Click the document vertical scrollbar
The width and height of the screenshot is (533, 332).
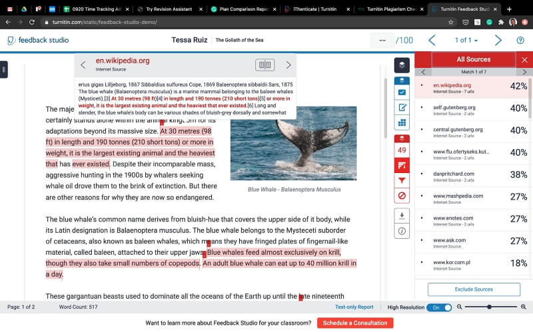click(386, 108)
